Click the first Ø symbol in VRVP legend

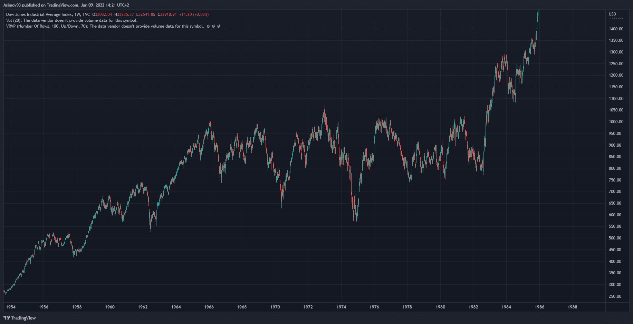[x=208, y=26]
